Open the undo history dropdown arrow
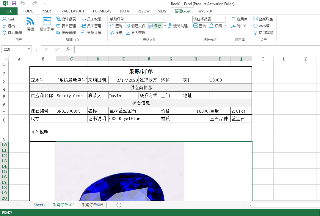This screenshot has height=216, width=320. tap(27, 4)
